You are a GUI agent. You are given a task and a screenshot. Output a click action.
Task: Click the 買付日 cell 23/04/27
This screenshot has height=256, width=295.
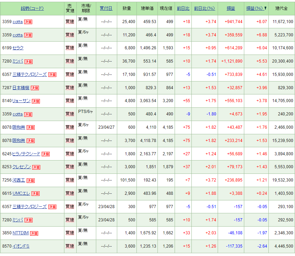coord(106,127)
